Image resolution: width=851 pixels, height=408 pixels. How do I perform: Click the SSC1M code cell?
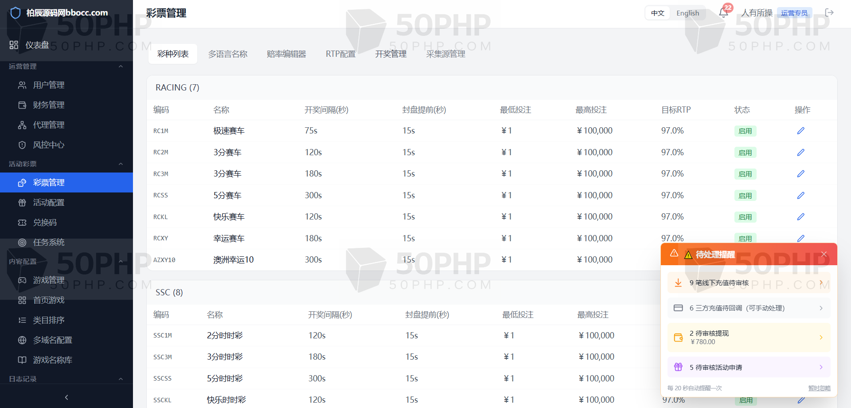click(x=163, y=336)
